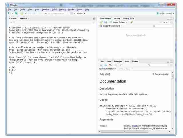183x138 pixels.
Task: Switch to the Connections tab
Action: (x=129, y=18)
